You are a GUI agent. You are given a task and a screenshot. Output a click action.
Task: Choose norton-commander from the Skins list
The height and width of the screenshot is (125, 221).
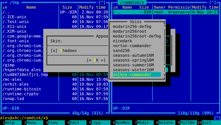(x=132, y=46)
